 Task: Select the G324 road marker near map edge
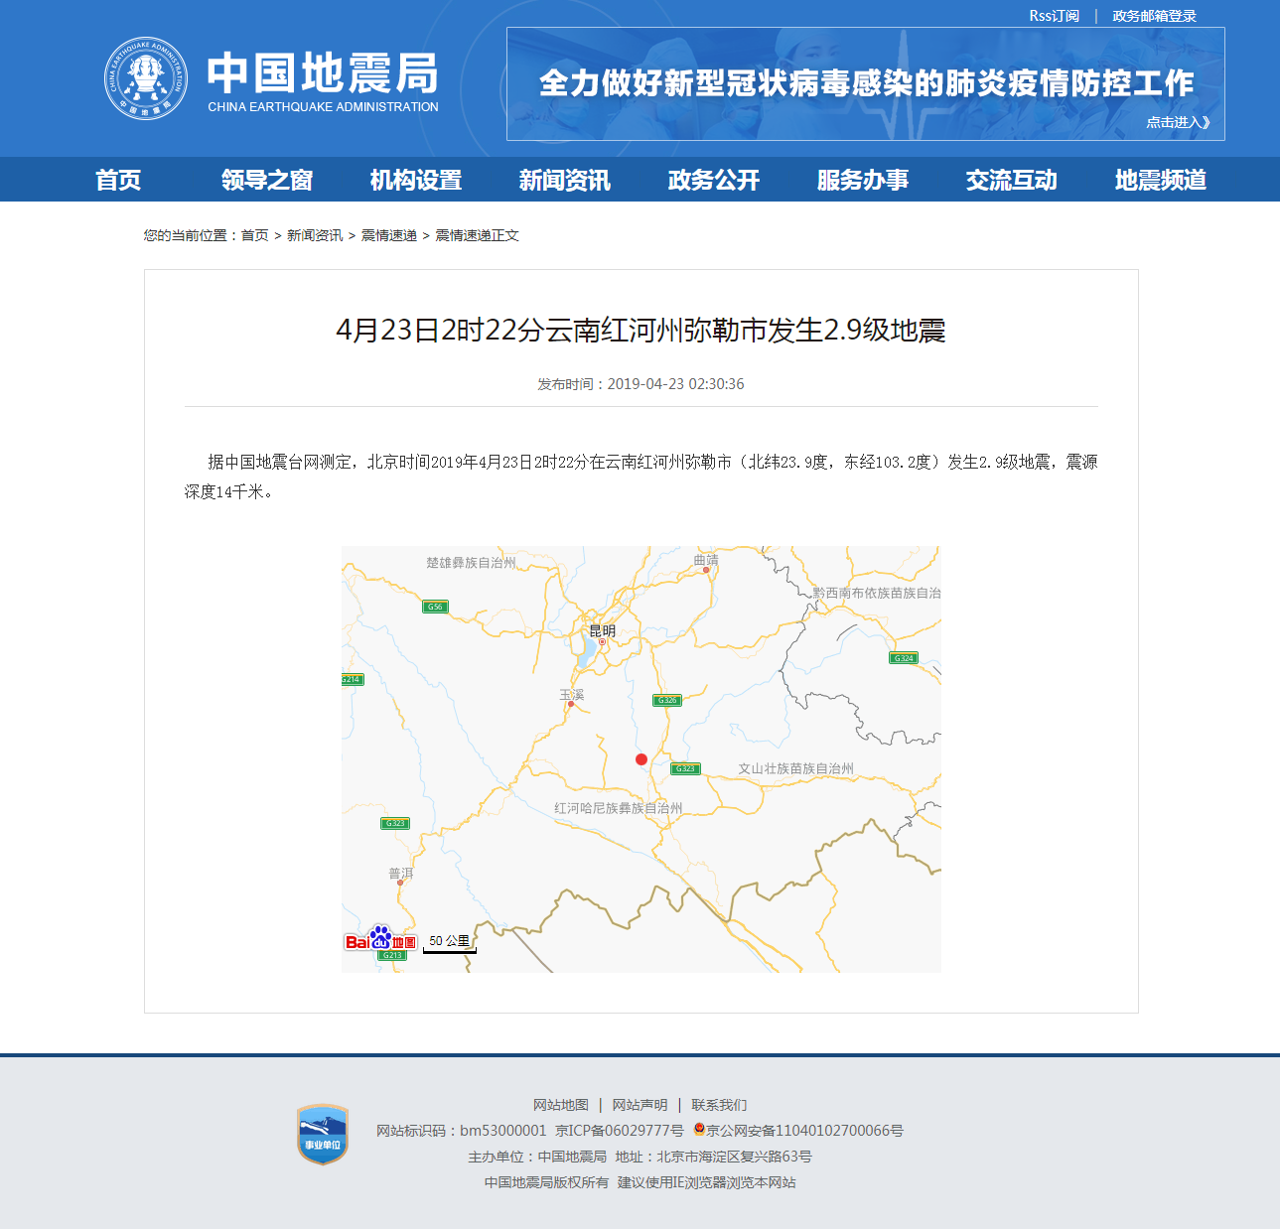point(904,657)
